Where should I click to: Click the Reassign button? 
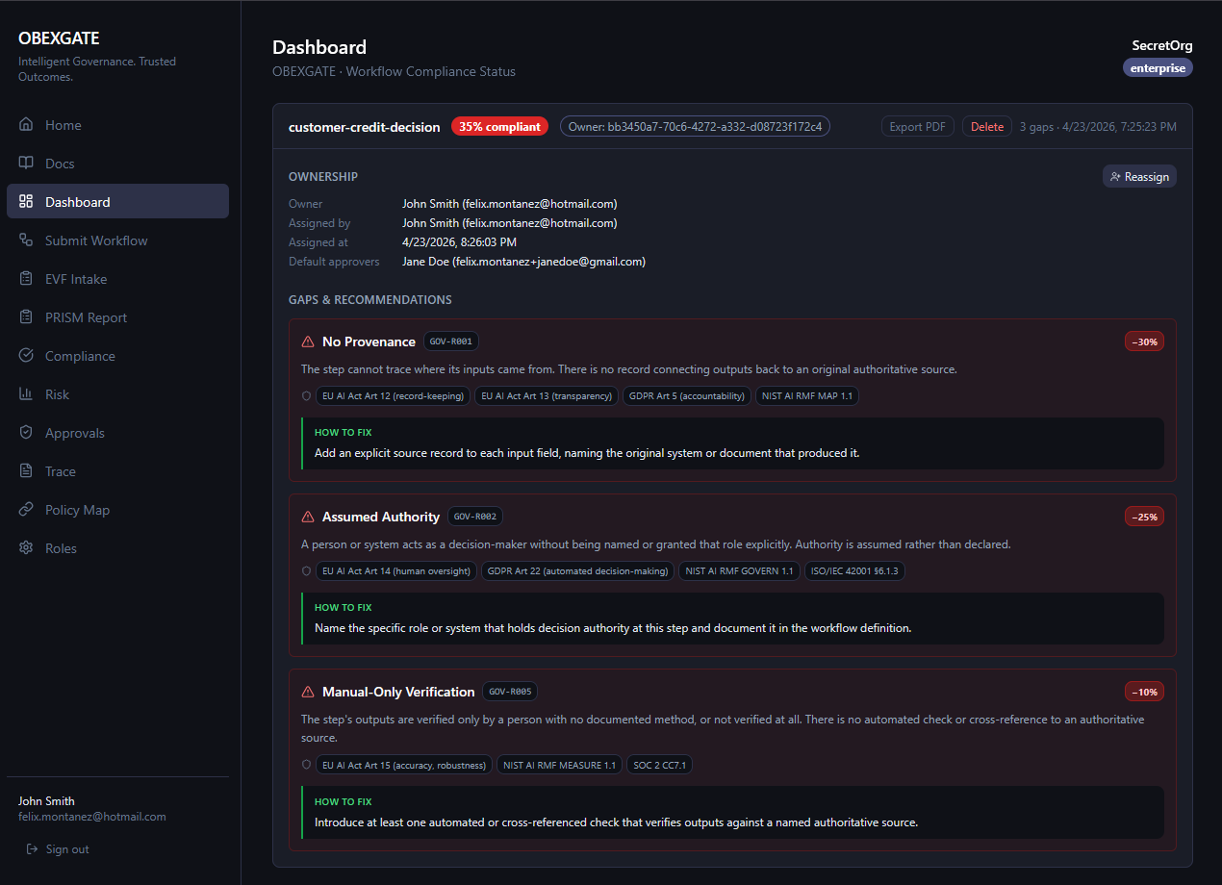pos(1139,177)
